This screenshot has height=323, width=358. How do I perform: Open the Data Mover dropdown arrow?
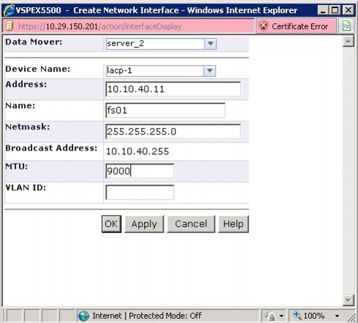click(210, 44)
